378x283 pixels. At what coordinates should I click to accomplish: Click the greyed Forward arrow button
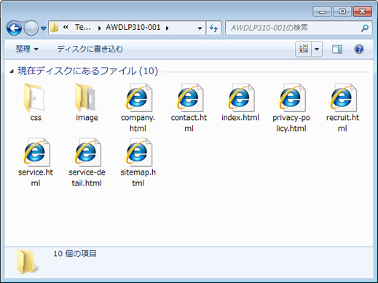pos(31,28)
